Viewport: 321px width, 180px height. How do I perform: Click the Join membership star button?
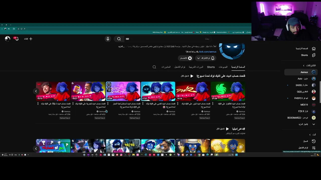click(x=186, y=58)
